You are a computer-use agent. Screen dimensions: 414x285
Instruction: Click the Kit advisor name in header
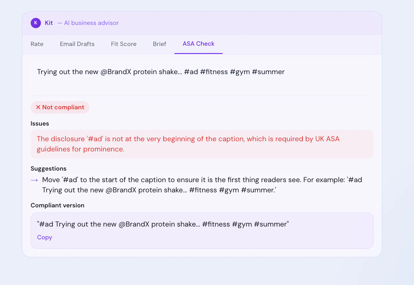(49, 23)
